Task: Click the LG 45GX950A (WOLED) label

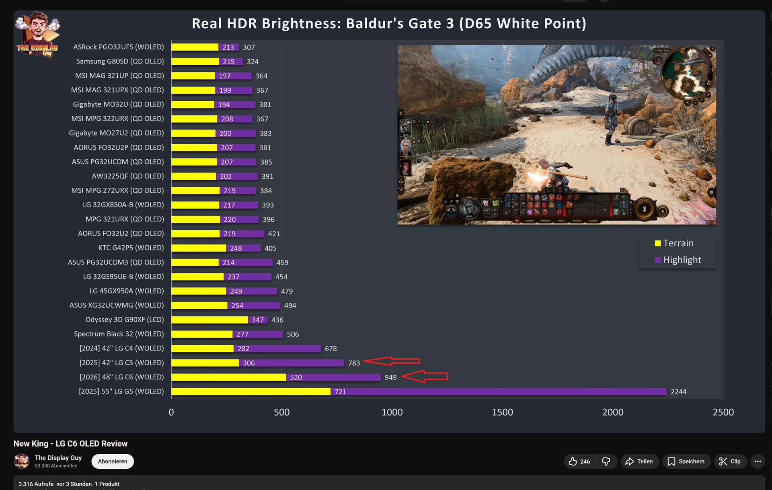Action: pos(127,291)
